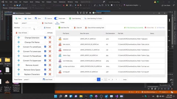Click Visual Studio stop debugging icon
The image size is (177, 99).
[x=78, y=5]
